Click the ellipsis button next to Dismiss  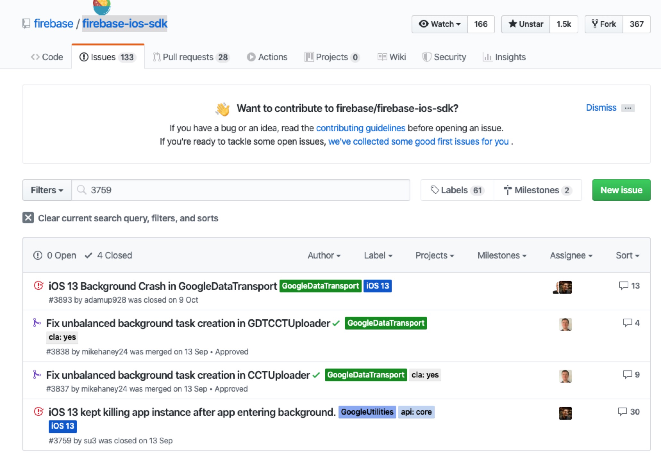[628, 108]
